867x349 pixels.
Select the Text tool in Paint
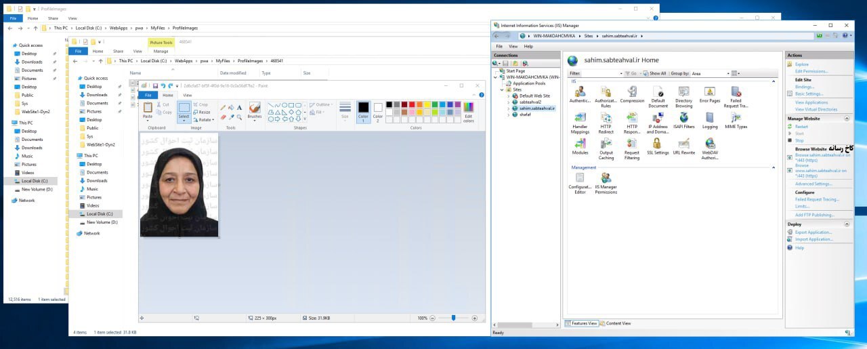[239, 107]
